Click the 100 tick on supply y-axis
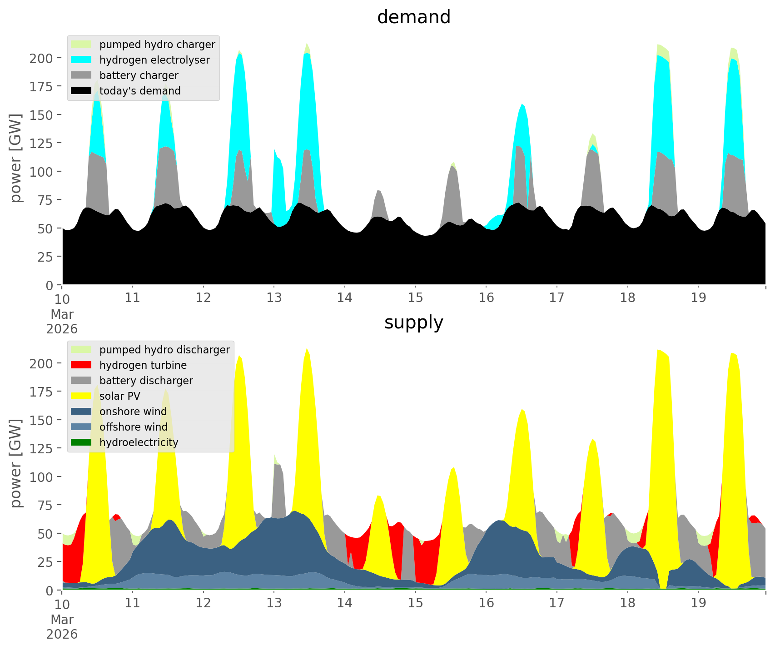The height and width of the screenshot is (650, 775). coord(41,477)
